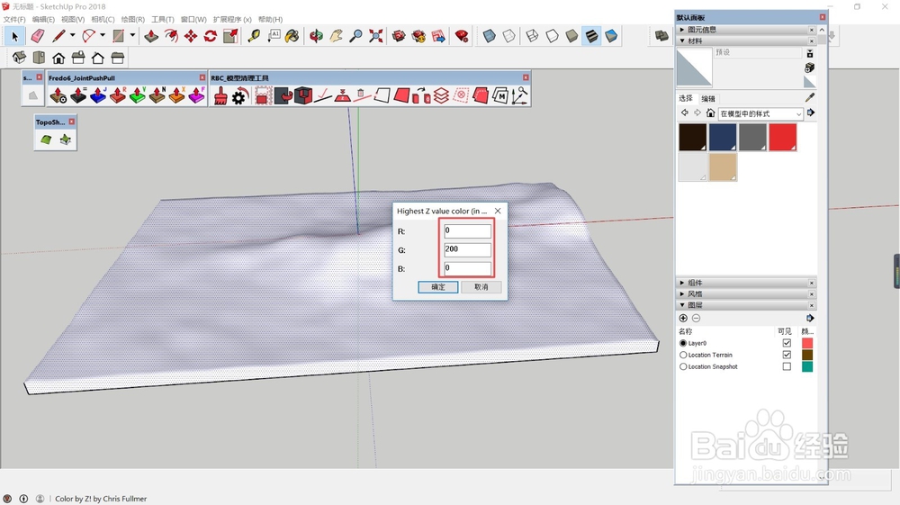900x505 pixels.
Task: Close the RBC toolbar
Action: point(526,77)
